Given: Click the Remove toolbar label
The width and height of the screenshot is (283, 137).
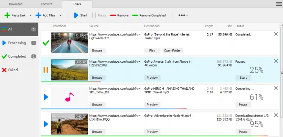Looking at the screenshot, I should tap(123, 15).
